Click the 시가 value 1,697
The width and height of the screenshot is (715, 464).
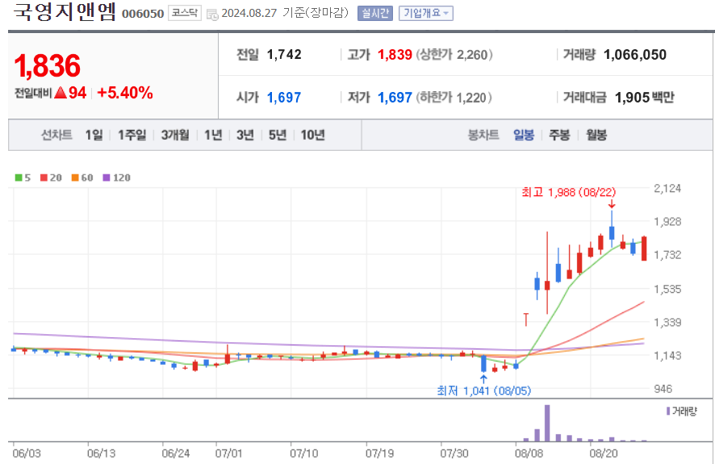pos(284,98)
